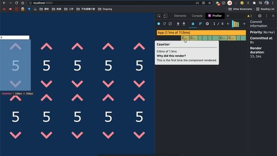Go back in browser history
This screenshot has width=277, height=156.
tap(4, 3)
